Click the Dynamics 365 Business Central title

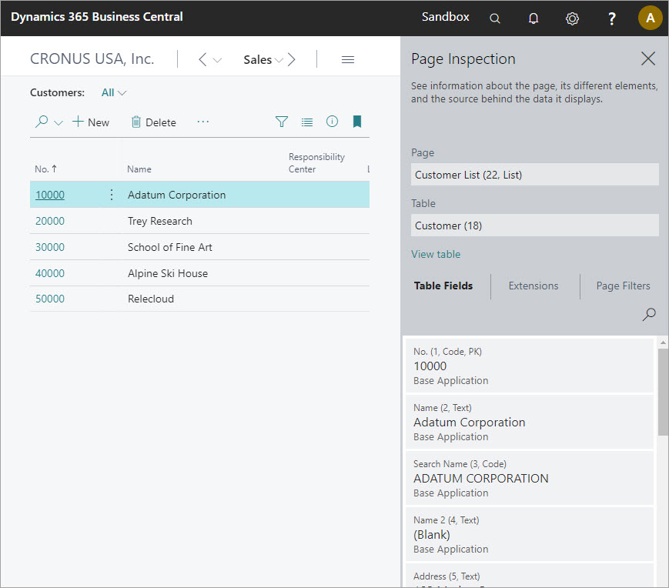pos(97,17)
